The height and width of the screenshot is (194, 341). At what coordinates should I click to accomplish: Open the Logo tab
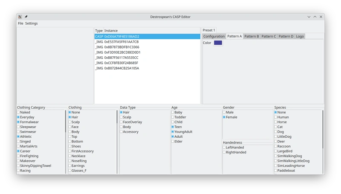tap(300, 36)
